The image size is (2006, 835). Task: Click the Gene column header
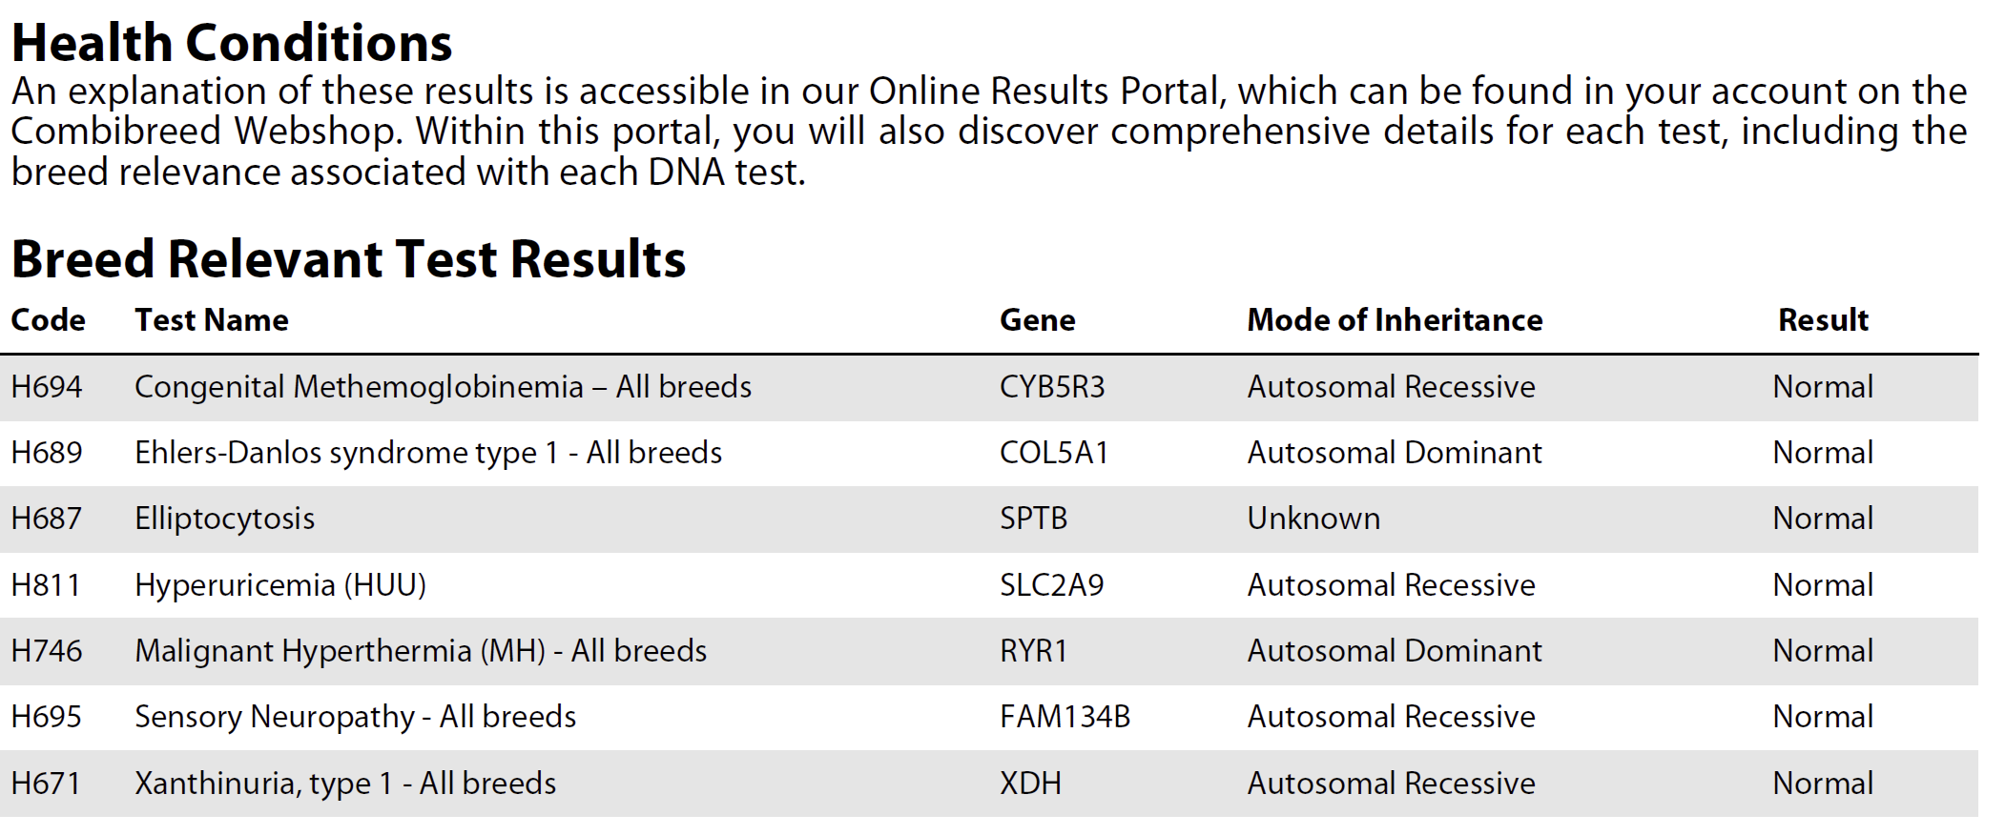pos(1037,320)
